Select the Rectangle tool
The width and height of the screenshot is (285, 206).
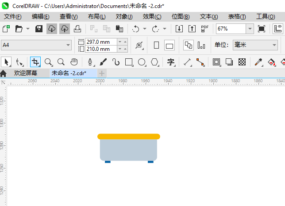[129, 62]
